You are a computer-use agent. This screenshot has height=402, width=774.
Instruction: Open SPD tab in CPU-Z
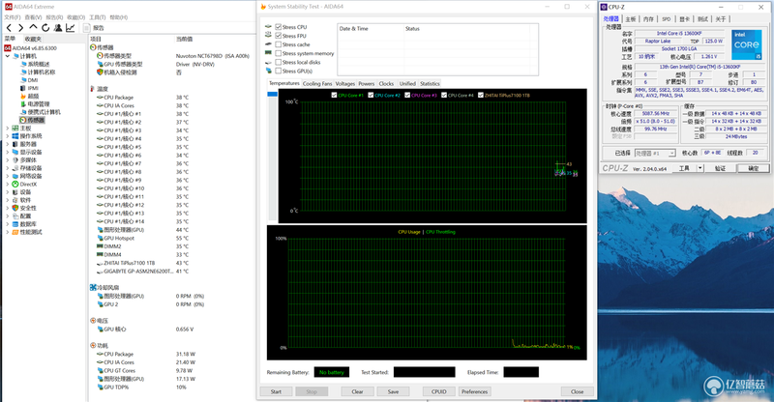pyautogui.click(x=667, y=19)
